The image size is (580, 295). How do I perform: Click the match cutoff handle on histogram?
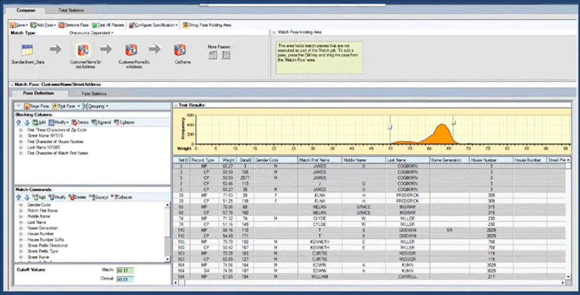453,123
